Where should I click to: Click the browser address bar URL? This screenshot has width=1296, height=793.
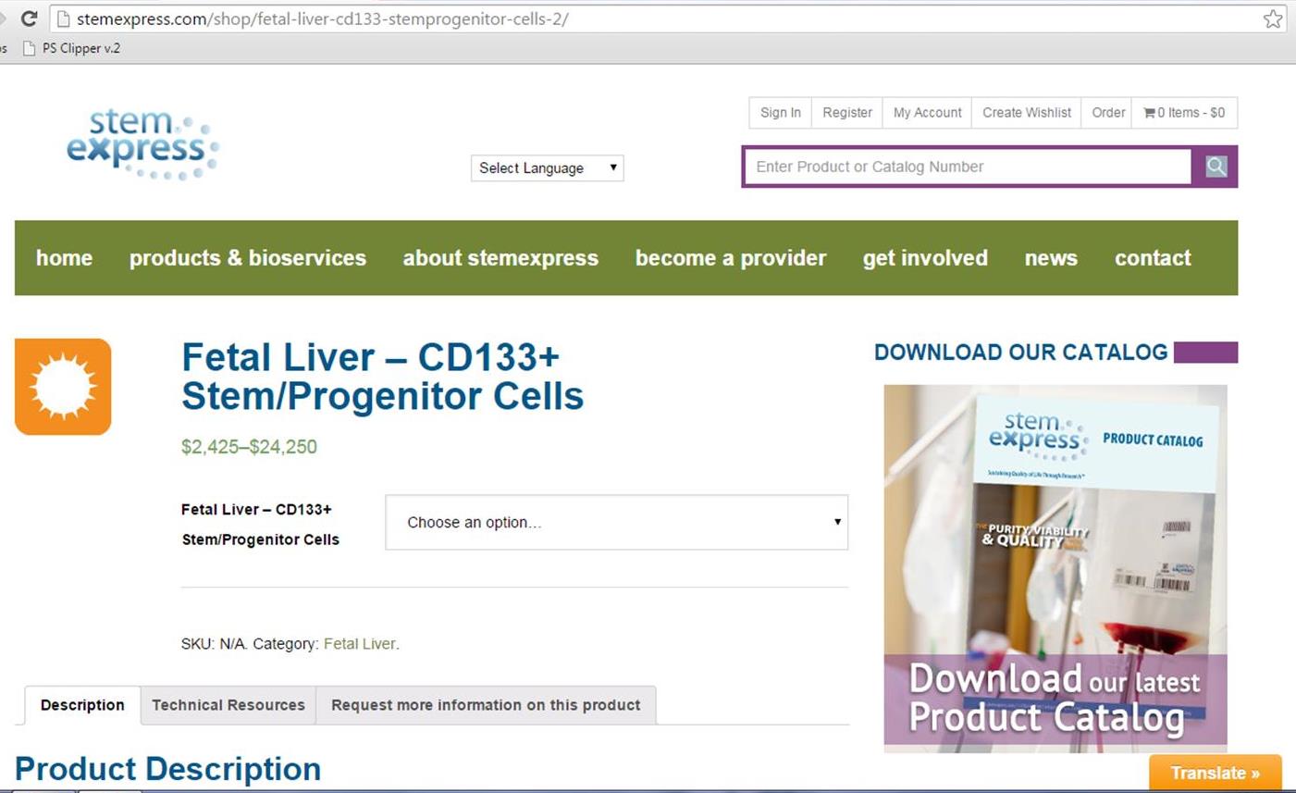tap(322, 19)
